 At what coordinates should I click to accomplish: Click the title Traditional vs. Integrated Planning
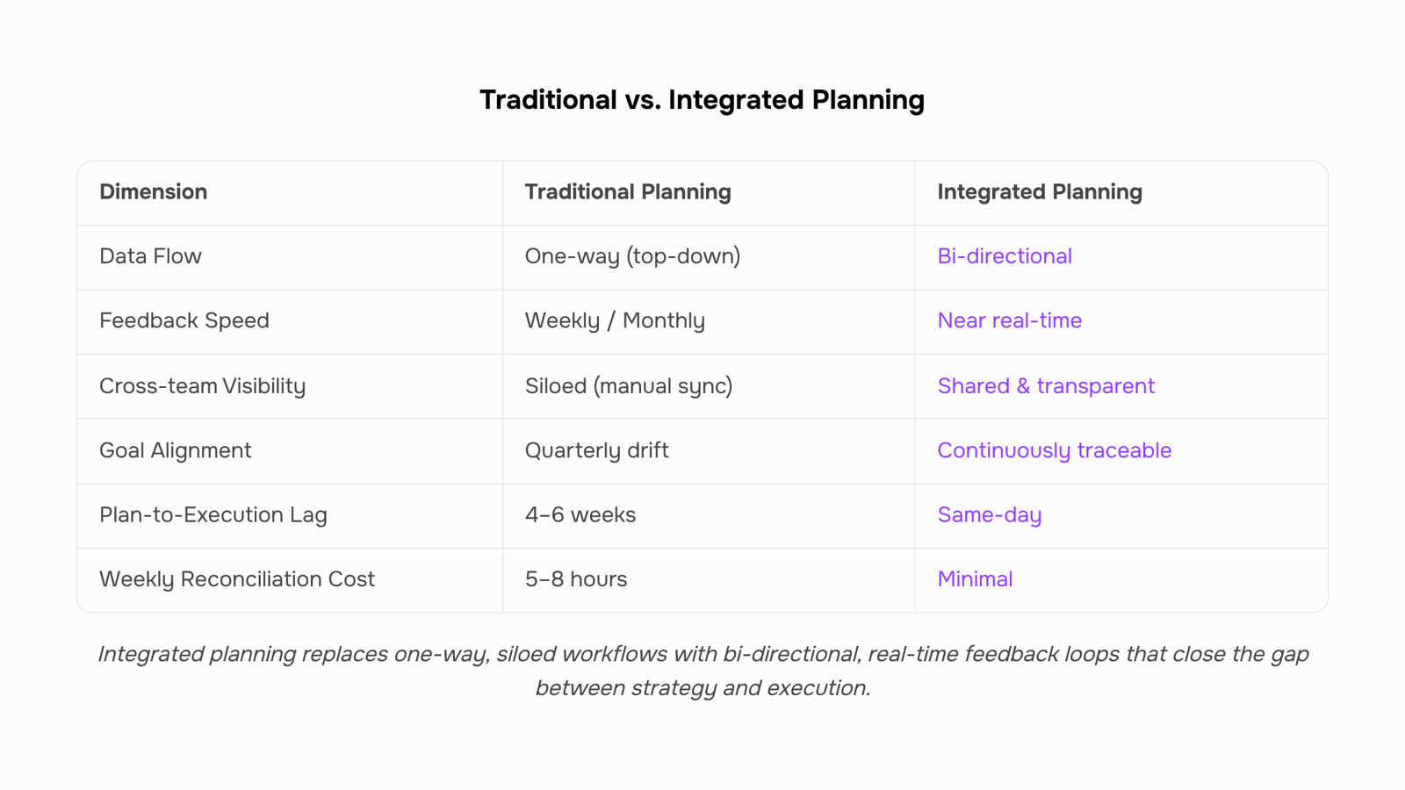[x=702, y=100]
